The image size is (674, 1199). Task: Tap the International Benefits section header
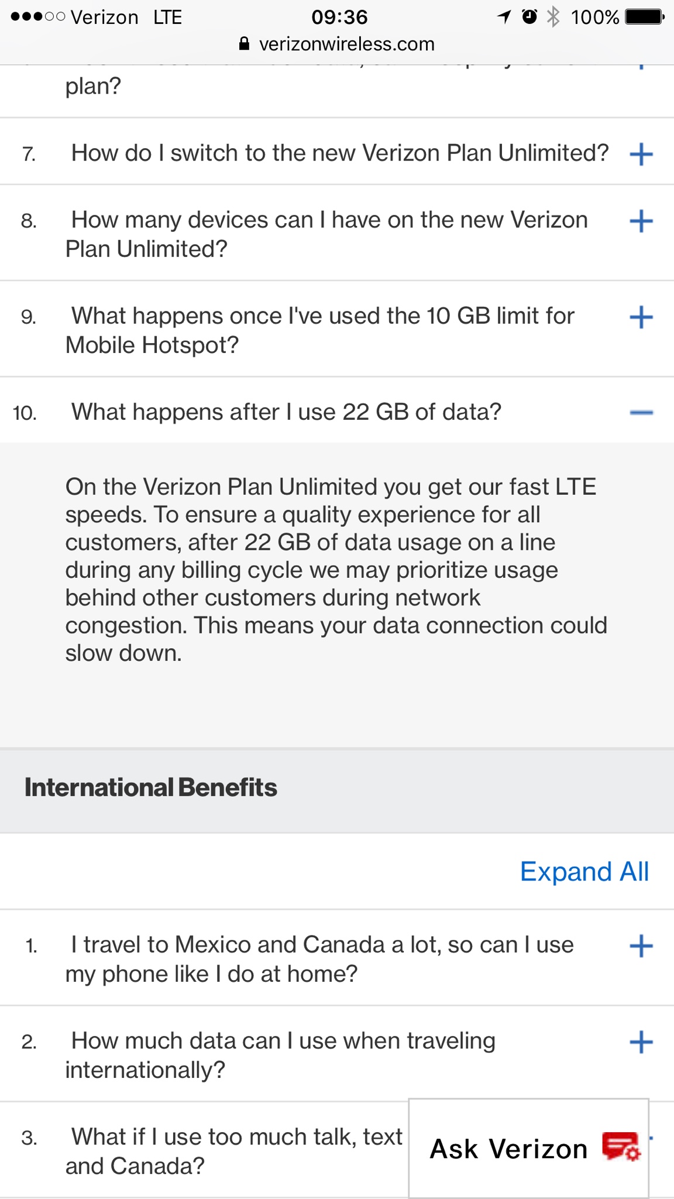point(151,788)
